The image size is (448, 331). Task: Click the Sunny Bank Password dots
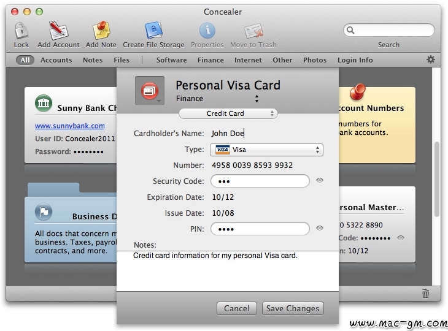88,151
